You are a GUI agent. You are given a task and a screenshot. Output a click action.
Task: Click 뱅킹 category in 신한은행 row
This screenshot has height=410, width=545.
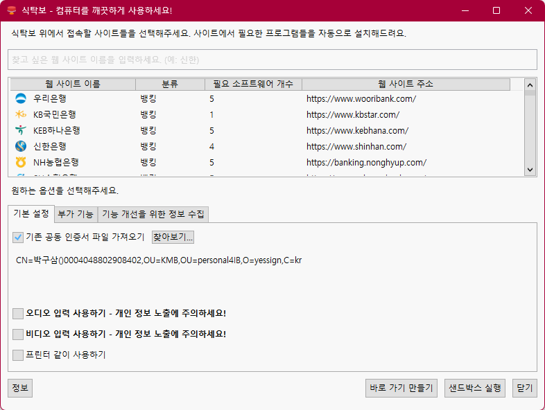[x=148, y=147]
